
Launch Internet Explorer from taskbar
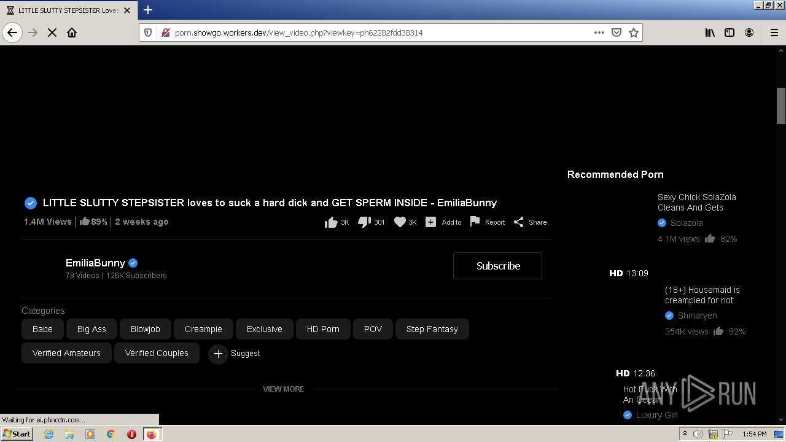click(49, 434)
